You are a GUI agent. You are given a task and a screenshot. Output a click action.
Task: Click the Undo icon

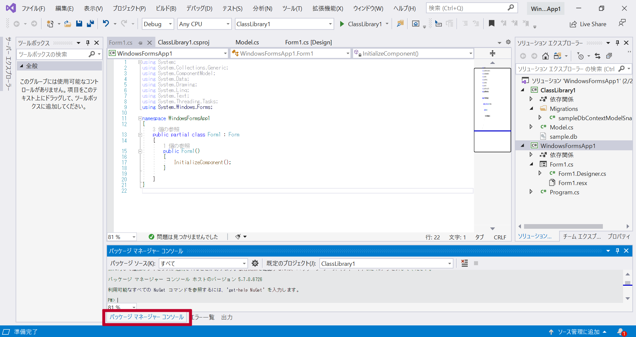click(x=105, y=24)
